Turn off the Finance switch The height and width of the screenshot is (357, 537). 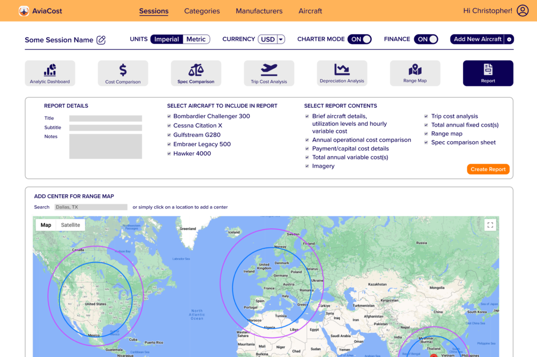[x=426, y=39]
